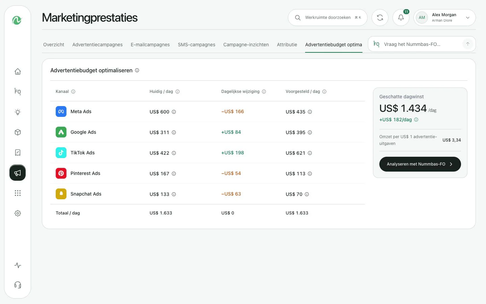Open the notifications bell
Viewport: 486px width, 304px height.
401,18
